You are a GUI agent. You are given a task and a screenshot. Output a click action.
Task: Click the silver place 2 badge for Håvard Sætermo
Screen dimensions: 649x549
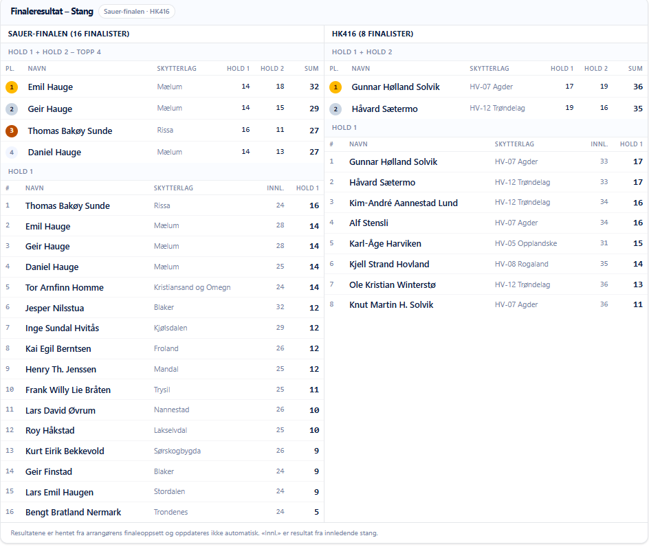click(x=335, y=109)
